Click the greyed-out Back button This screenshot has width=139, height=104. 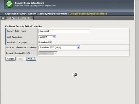21,59
